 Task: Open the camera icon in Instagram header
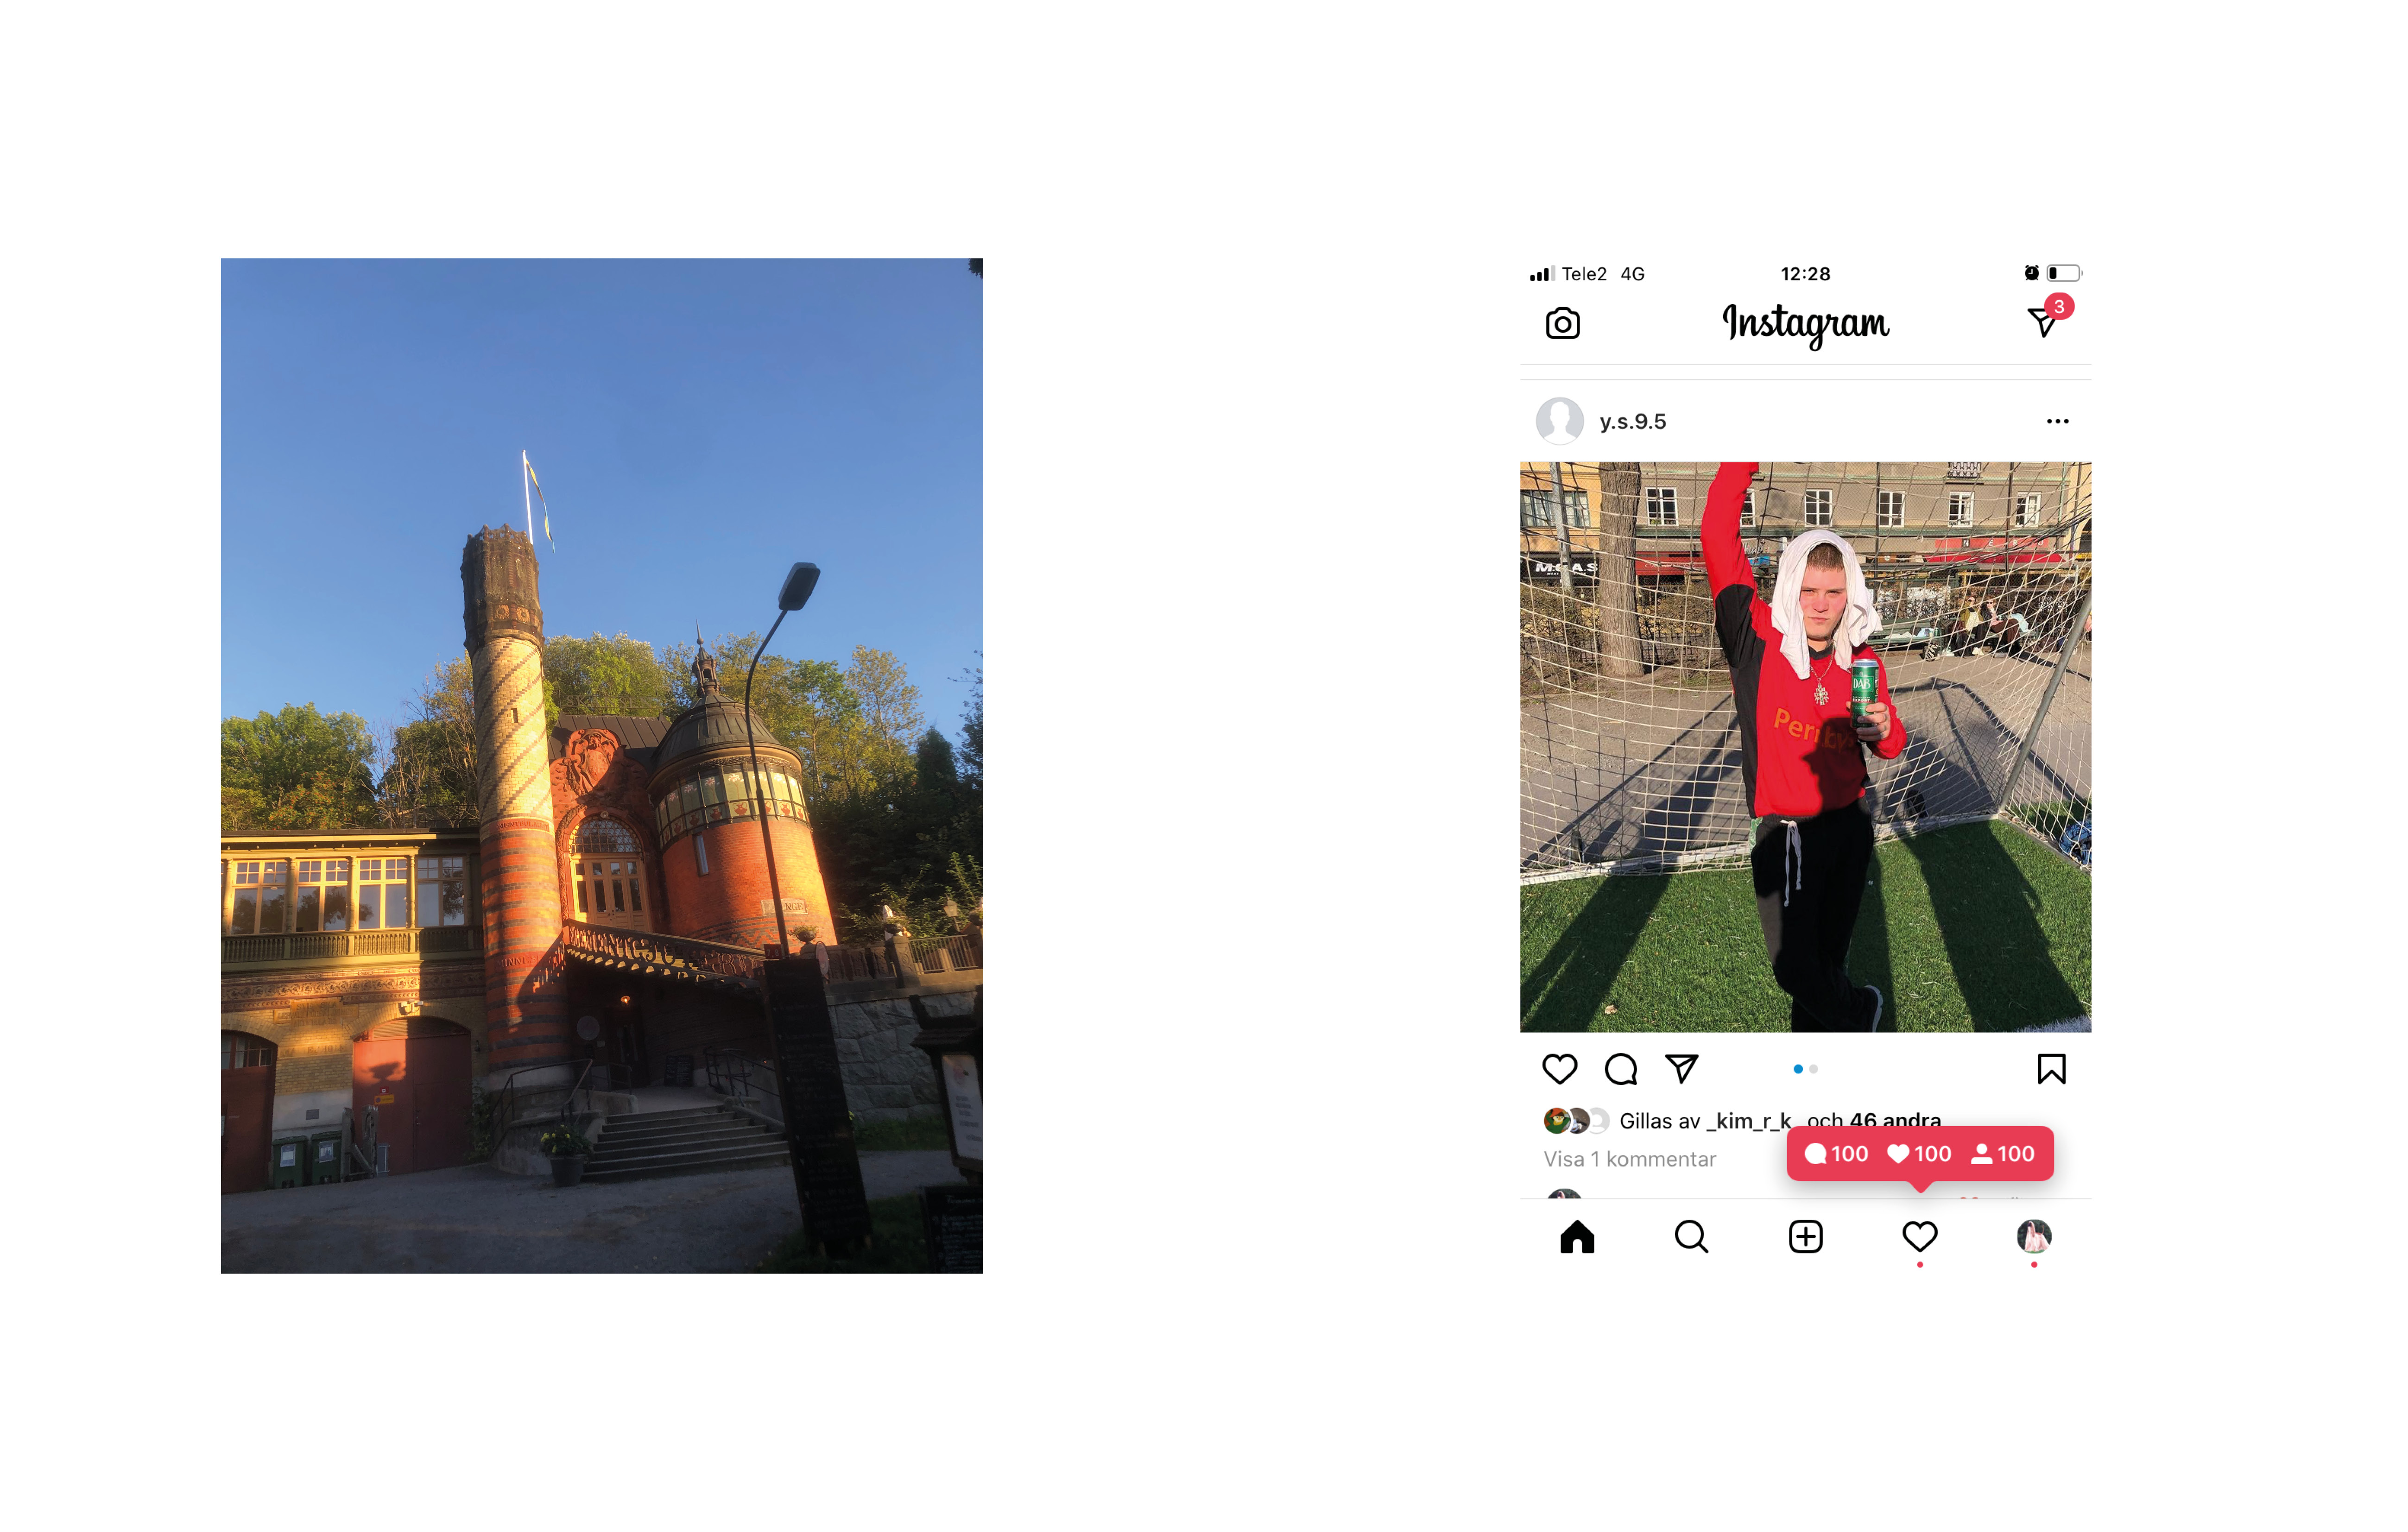click(x=1562, y=323)
